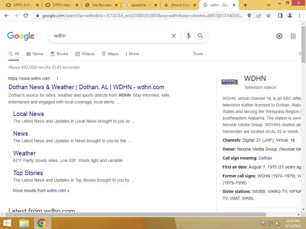
Task: Click the browser forward arrow
Action: (16, 16)
